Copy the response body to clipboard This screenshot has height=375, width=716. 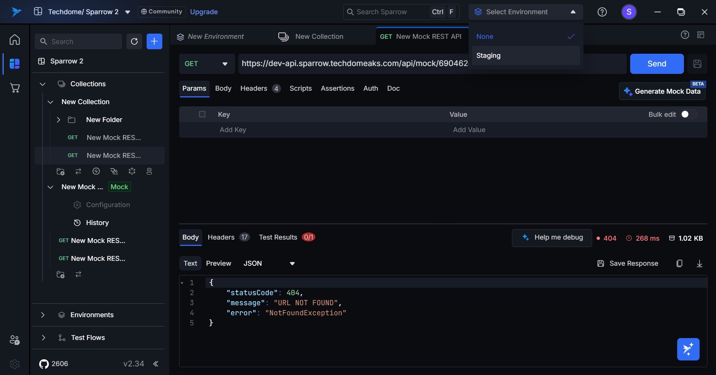point(679,263)
